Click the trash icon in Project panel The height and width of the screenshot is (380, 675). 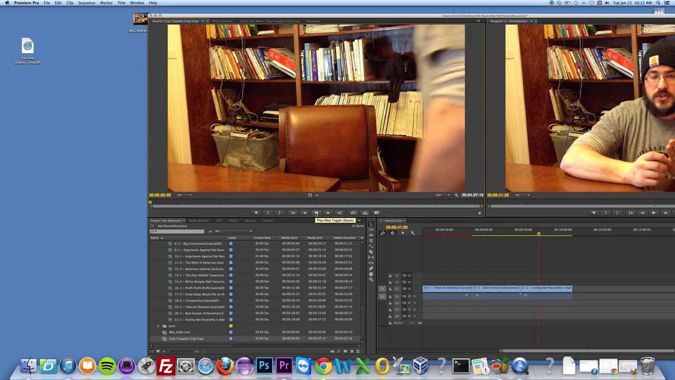coord(358,351)
